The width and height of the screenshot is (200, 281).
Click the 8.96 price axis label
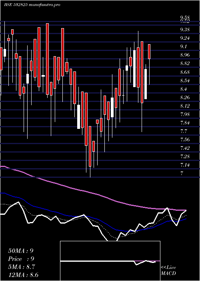click(x=185, y=55)
